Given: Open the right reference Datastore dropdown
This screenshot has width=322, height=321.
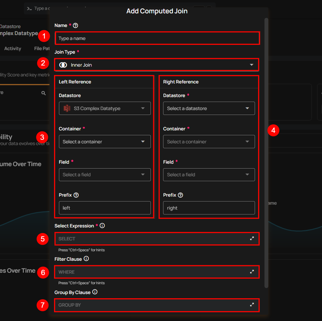Looking at the screenshot, I should coord(209,109).
